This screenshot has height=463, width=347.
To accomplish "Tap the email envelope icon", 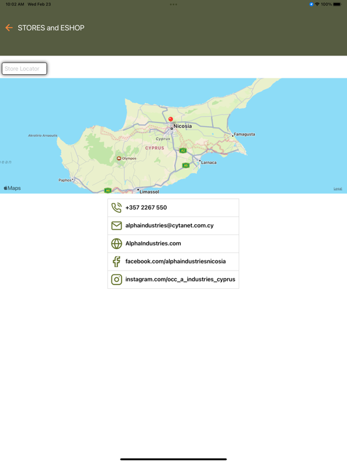I will (116, 225).
